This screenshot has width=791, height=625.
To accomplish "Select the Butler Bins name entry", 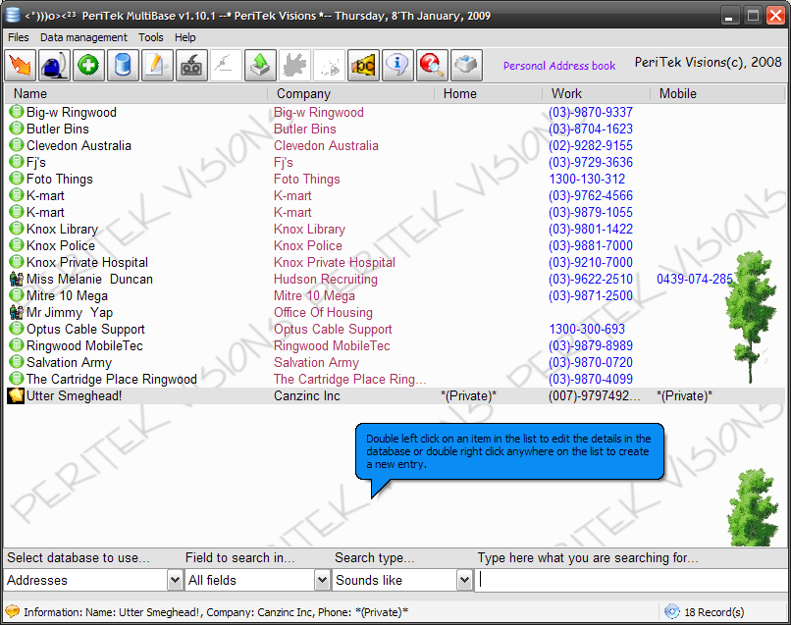I will coord(58,129).
